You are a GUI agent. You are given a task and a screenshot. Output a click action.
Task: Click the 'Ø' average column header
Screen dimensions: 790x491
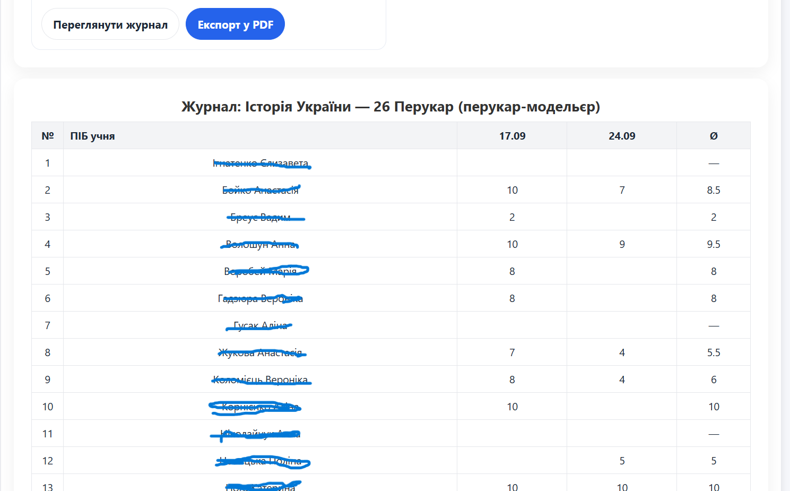[714, 136]
